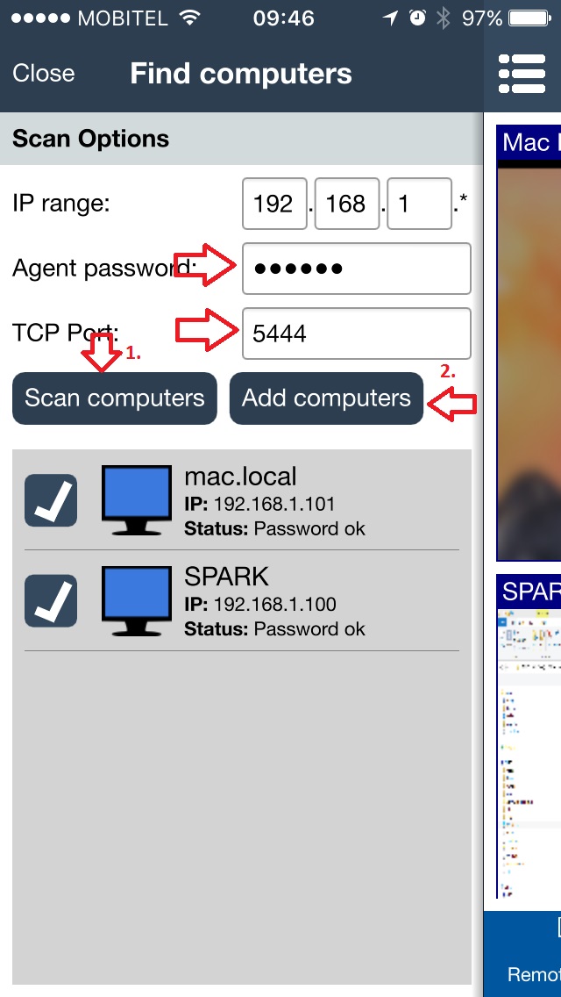Tap the battery indicator icon
The image size is (561, 997).
coord(529,18)
